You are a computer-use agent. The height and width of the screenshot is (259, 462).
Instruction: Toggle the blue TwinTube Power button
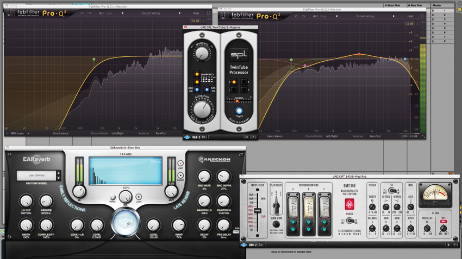239,111
